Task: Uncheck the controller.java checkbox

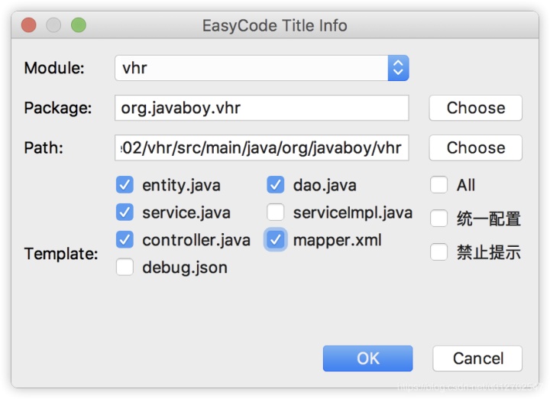Action: [x=125, y=240]
